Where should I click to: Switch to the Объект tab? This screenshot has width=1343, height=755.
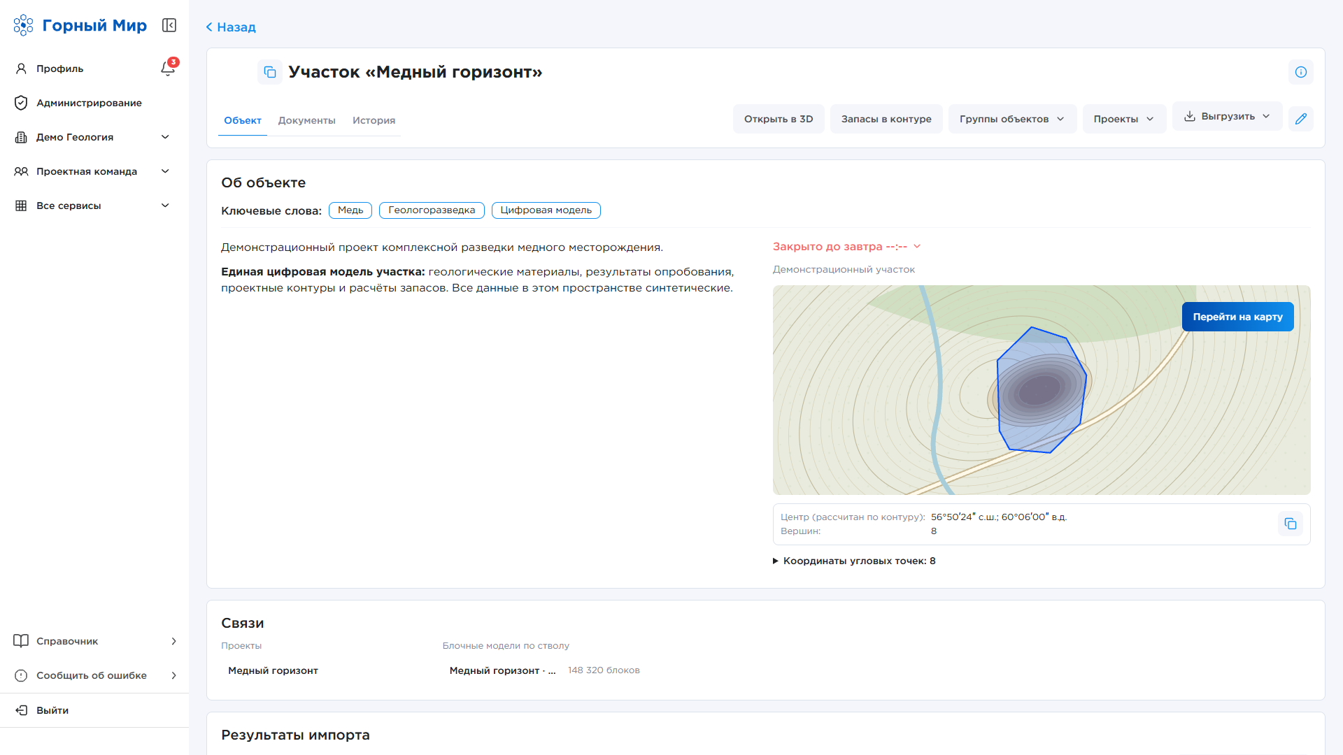243,120
